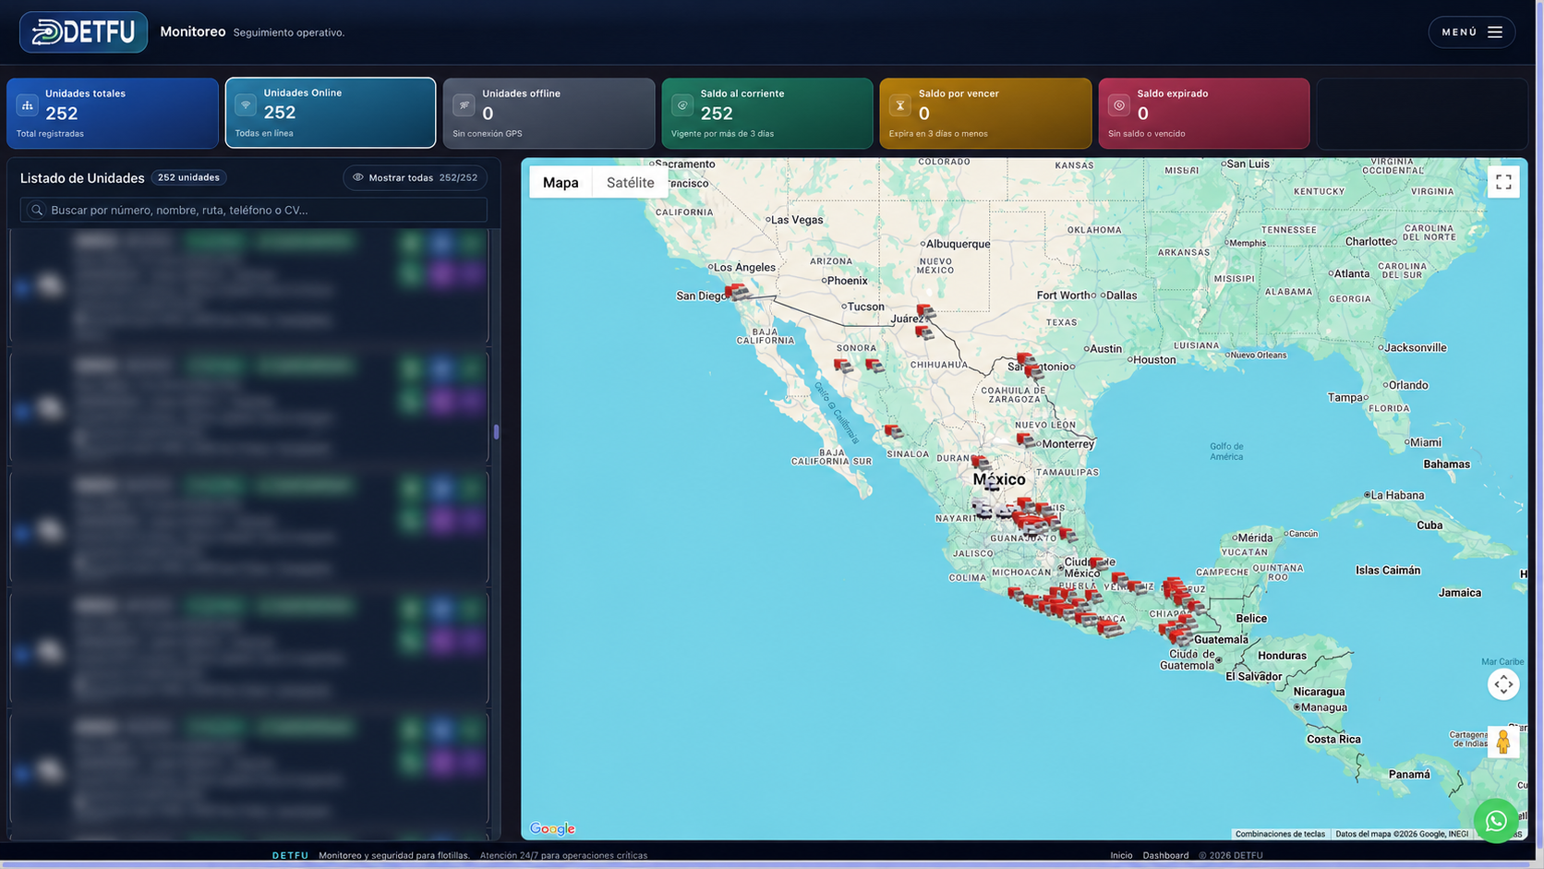Open the Dashboard footer link

coord(1165,855)
